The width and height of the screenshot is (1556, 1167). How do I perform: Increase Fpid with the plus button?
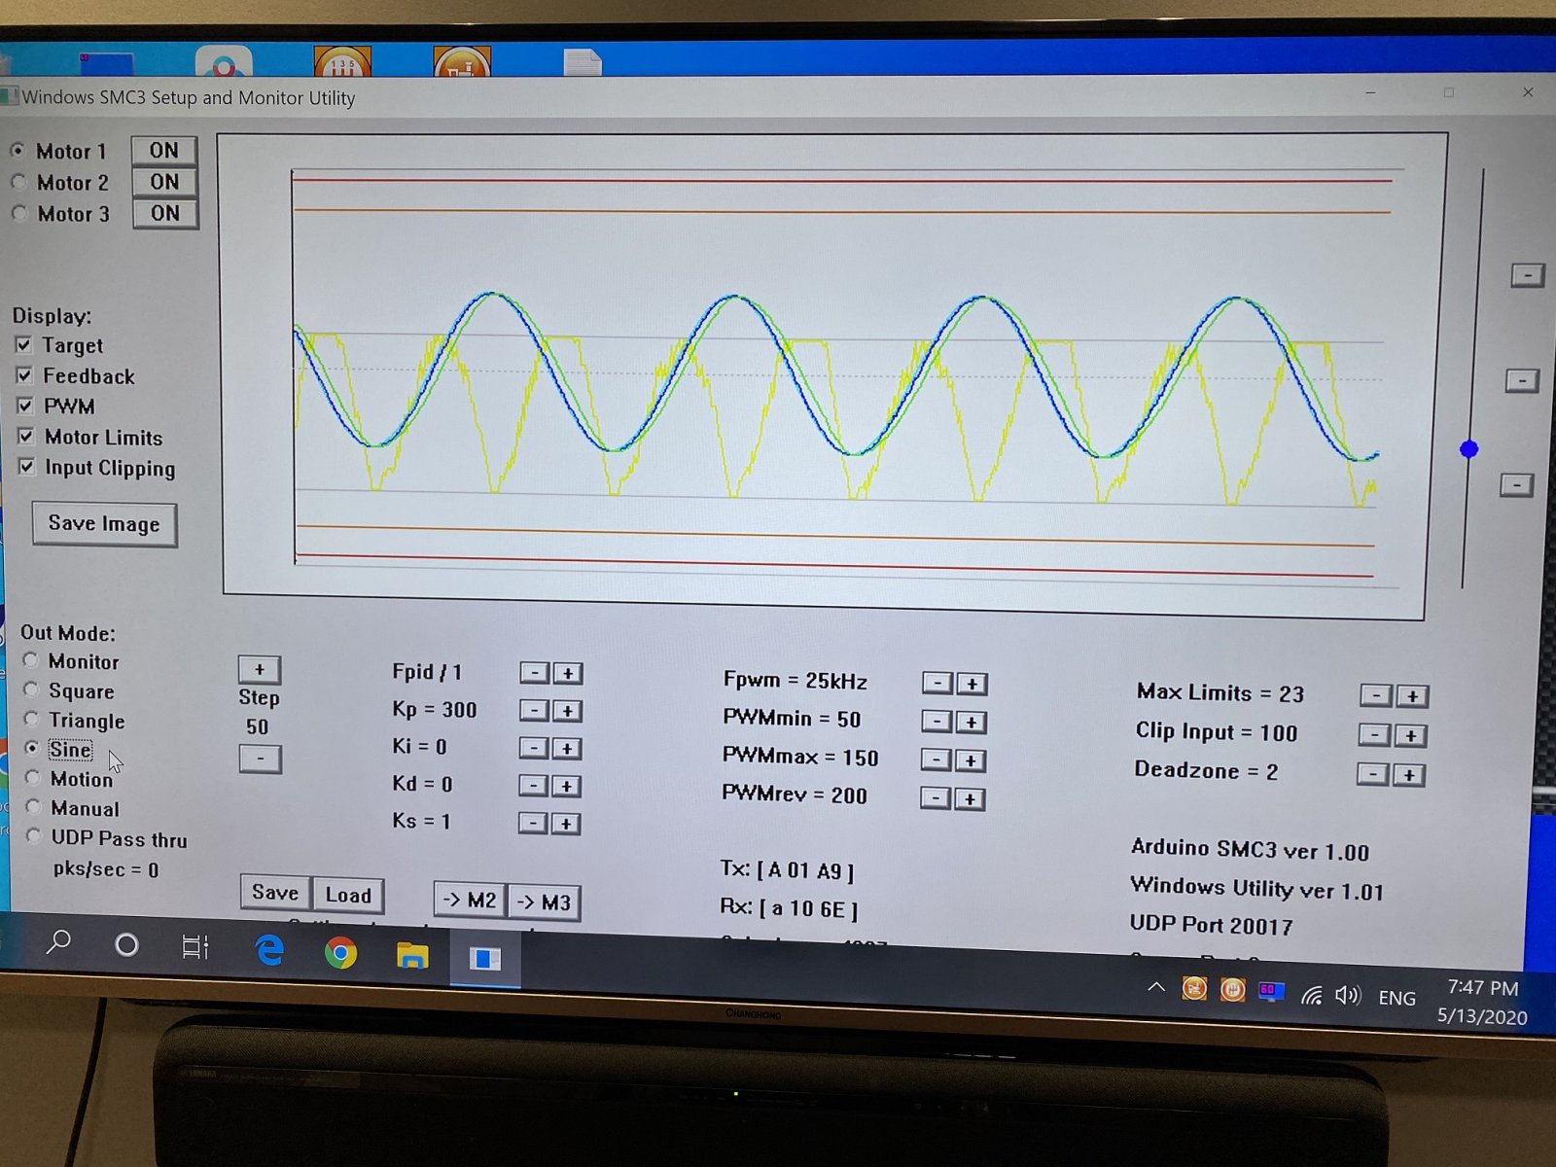click(568, 673)
